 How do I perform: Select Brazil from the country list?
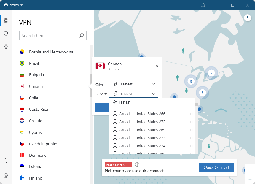[34, 63]
